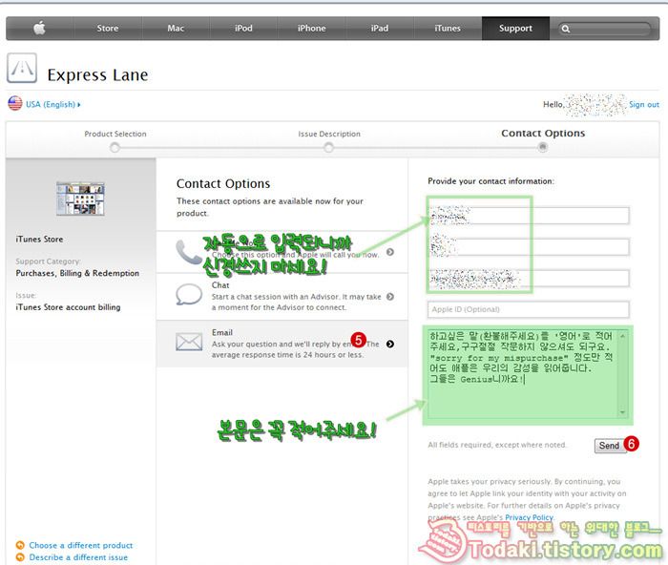Open the Mac navigation tab
The image size is (668, 565).
(176, 29)
